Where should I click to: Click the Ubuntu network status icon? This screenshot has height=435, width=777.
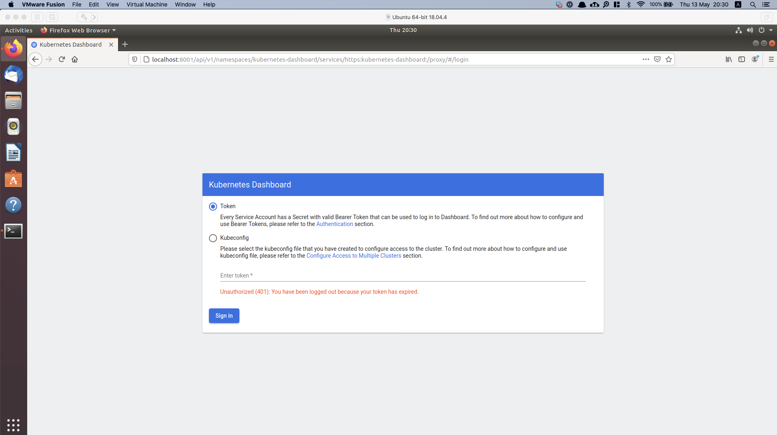click(x=738, y=30)
